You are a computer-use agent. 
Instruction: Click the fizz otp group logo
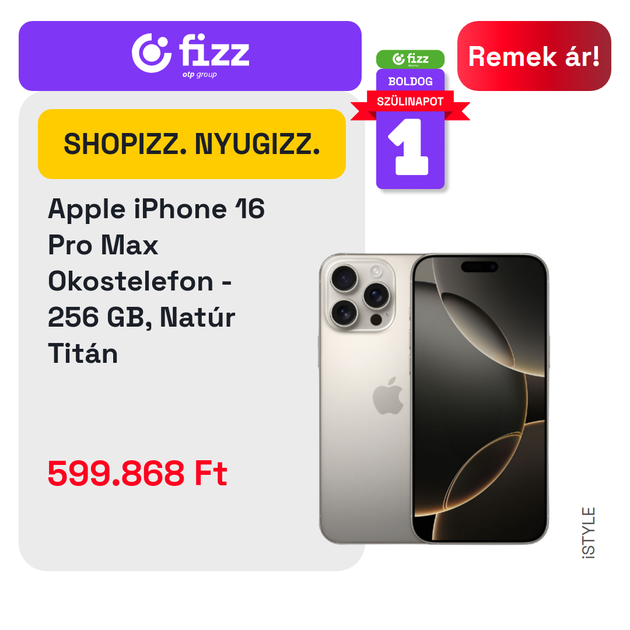tap(190, 55)
